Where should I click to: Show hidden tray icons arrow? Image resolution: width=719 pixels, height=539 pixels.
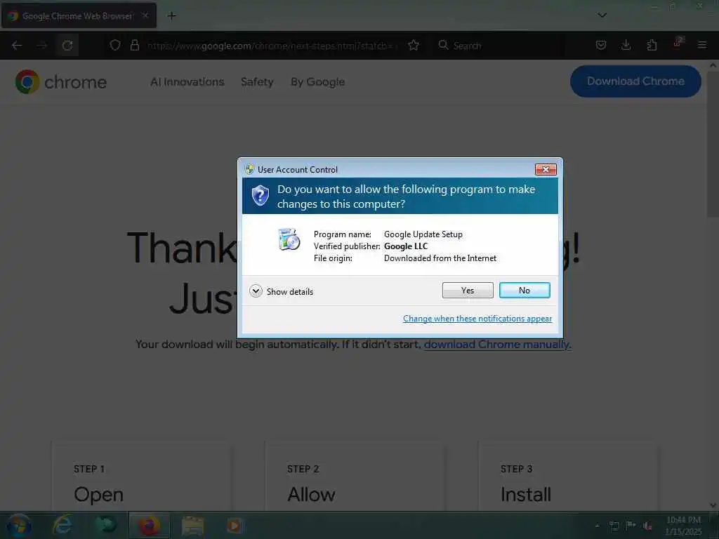[597, 526]
